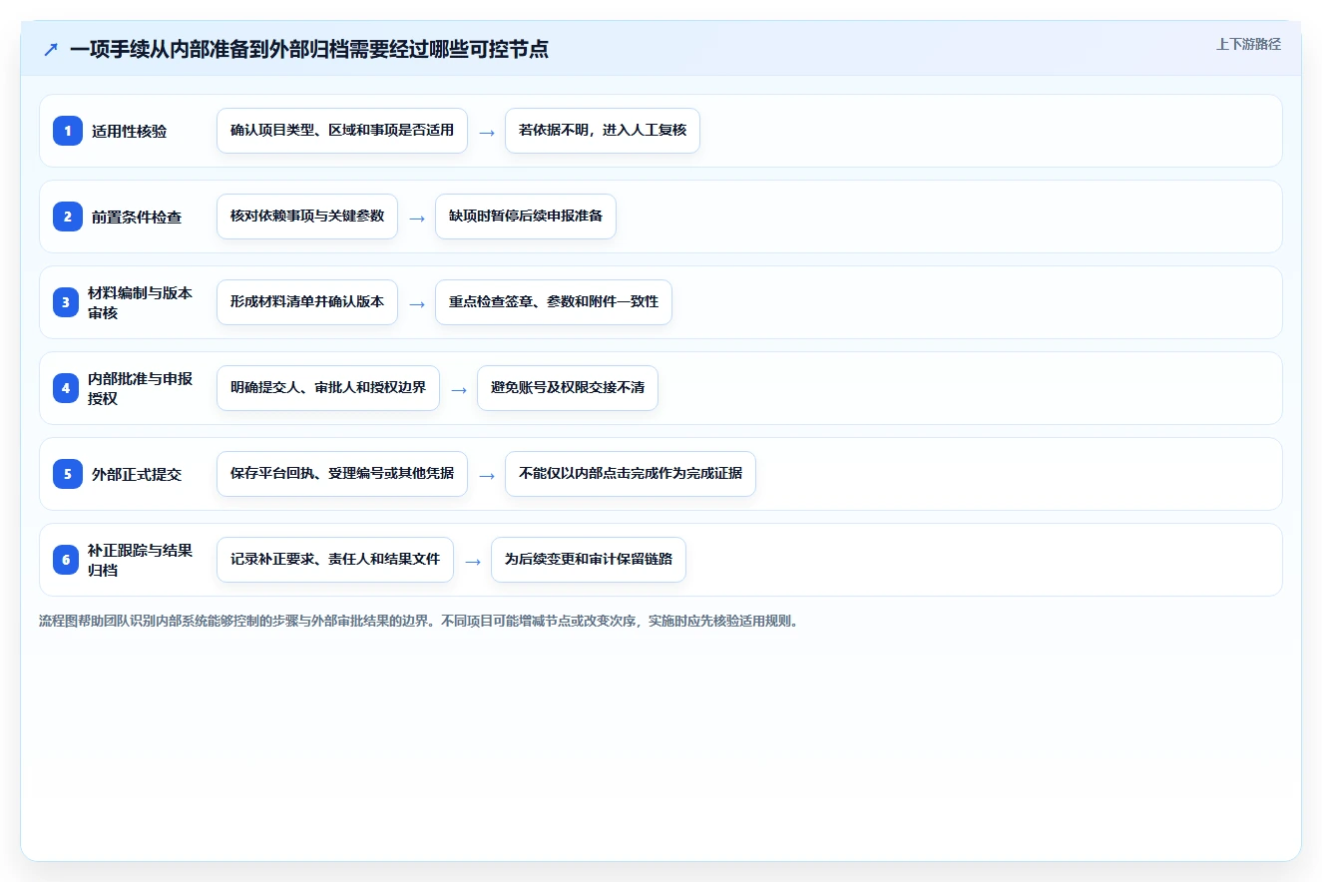Click the '核对依赖事项与关键参数' box
Viewport: 1322px width, 882px height.
pyautogui.click(x=307, y=217)
